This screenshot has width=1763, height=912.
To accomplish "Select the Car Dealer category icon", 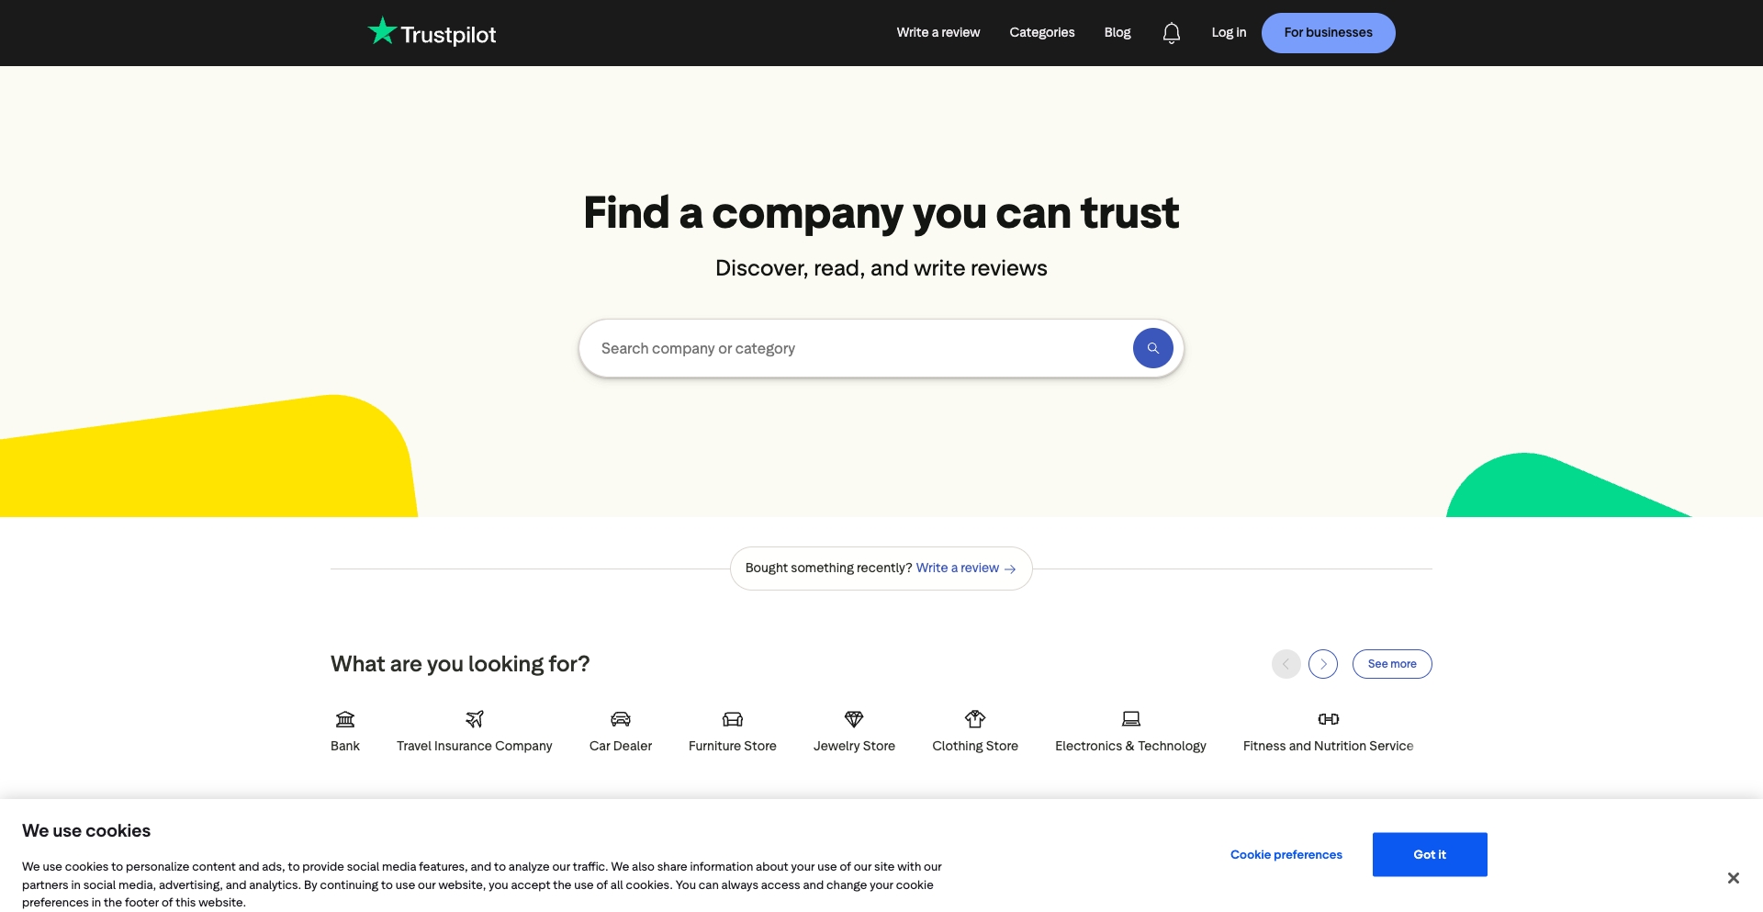I will 620,719.
